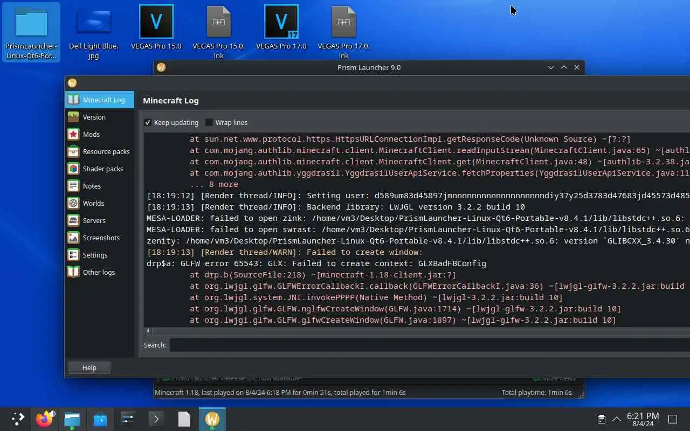Expand the hidden system tray icons
This screenshot has height=431, width=690.
(617, 419)
